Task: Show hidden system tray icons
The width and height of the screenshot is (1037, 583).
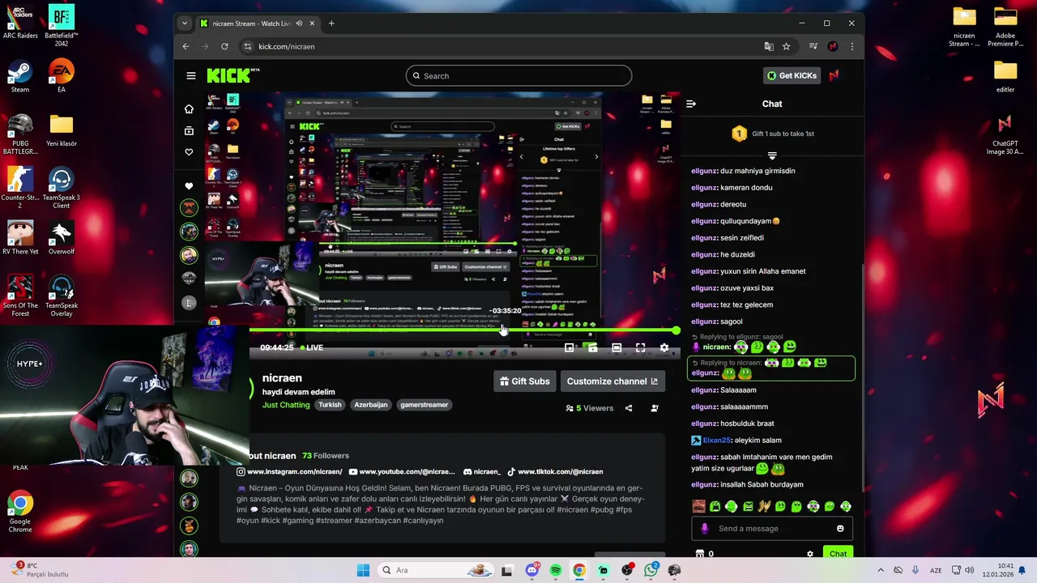Action: tap(881, 570)
